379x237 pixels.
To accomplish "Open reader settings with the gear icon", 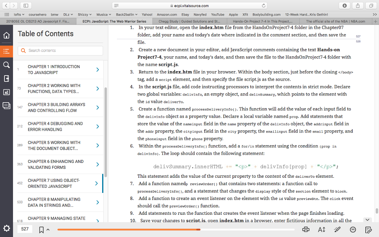I will (x=6, y=229).
